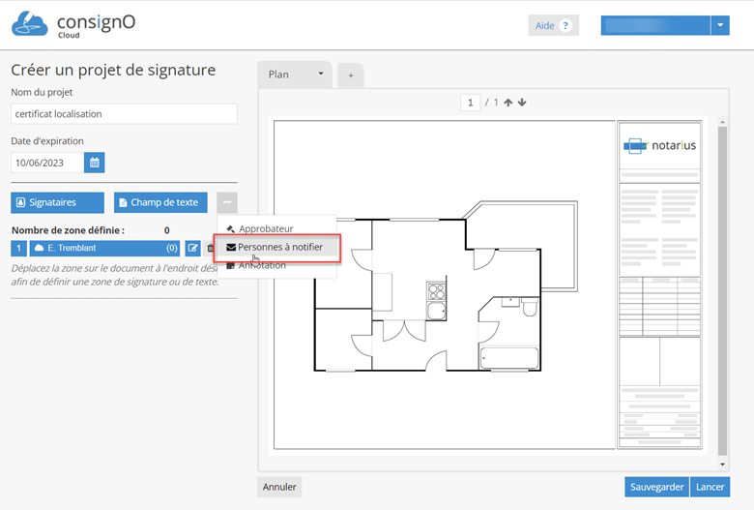Go to previous page with up arrow
This screenshot has height=510, width=754.
click(x=508, y=103)
